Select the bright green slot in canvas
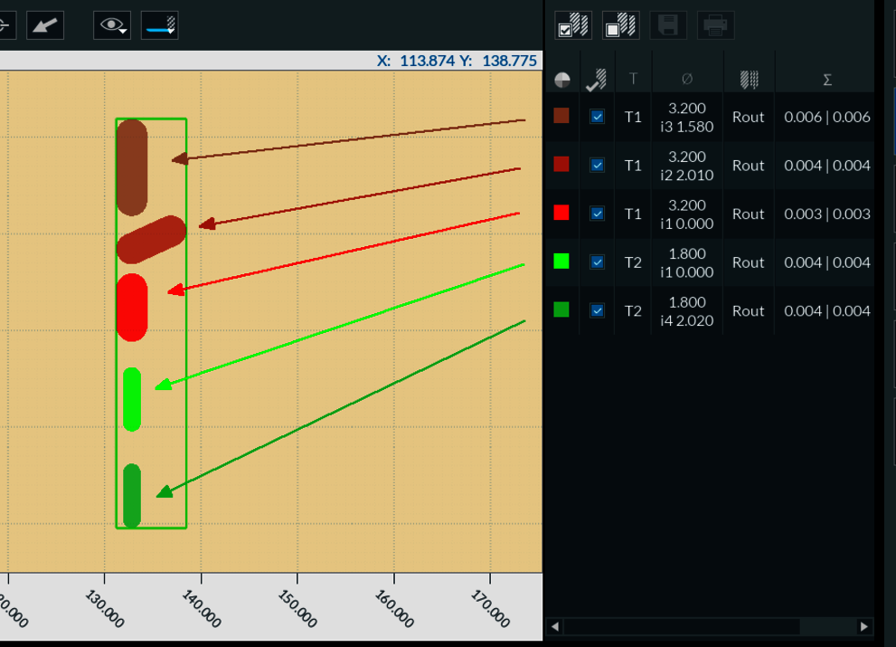Image resolution: width=896 pixels, height=647 pixels. click(x=132, y=399)
